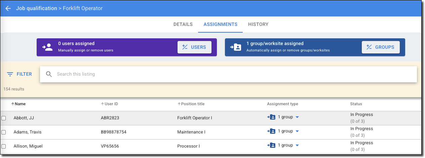Viewport: 425px width, 158px height.
Task: Click group assignment icon for Abbott, JJ
Action: pos(271,117)
